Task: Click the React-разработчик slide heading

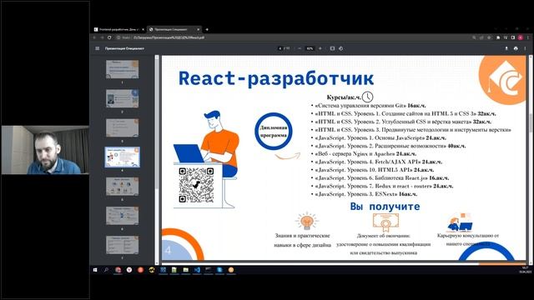Action: [x=276, y=78]
